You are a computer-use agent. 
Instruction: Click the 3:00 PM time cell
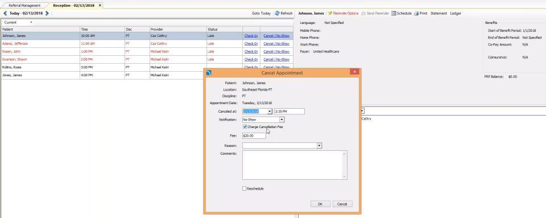[102, 67]
